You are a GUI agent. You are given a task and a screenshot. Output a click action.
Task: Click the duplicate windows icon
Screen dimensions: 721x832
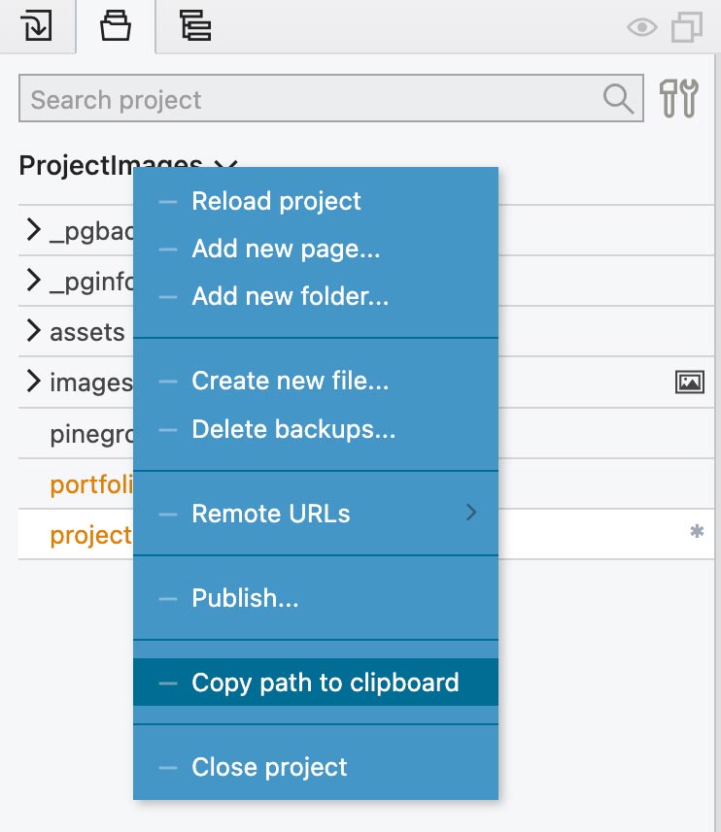(687, 27)
